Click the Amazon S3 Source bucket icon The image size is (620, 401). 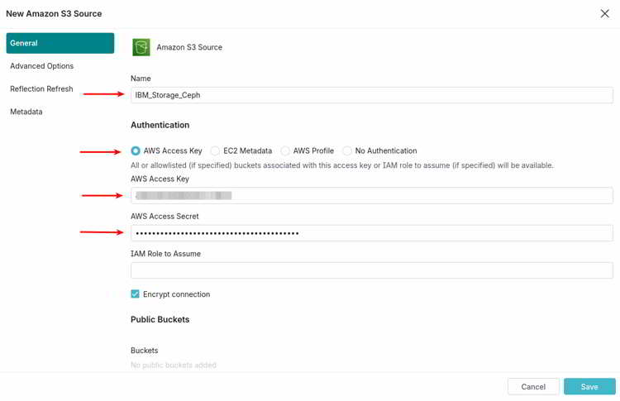141,47
